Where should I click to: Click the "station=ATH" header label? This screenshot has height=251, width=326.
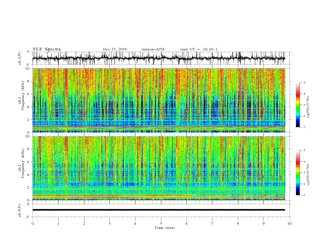pyautogui.click(x=153, y=49)
